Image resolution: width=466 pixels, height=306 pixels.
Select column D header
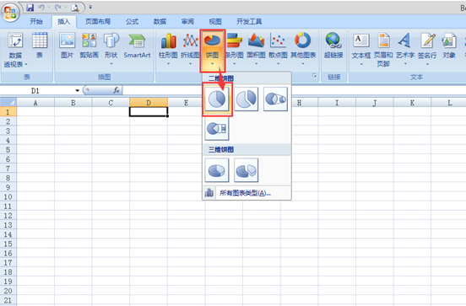coord(149,103)
